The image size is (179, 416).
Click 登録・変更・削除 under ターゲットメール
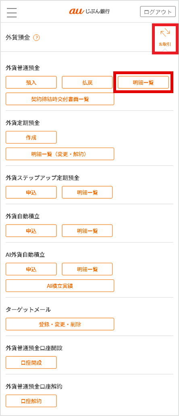[60, 324]
